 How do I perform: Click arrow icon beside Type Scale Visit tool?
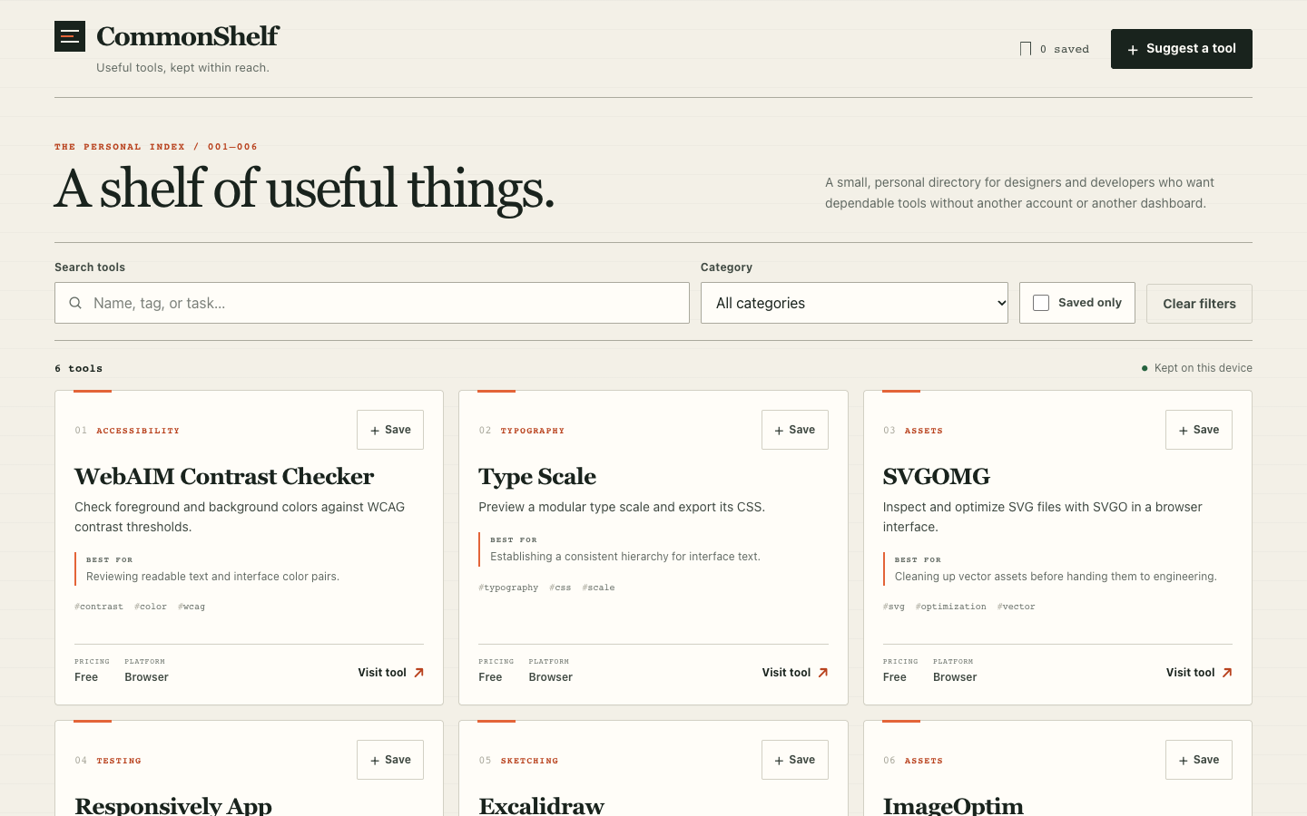pos(823,673)
